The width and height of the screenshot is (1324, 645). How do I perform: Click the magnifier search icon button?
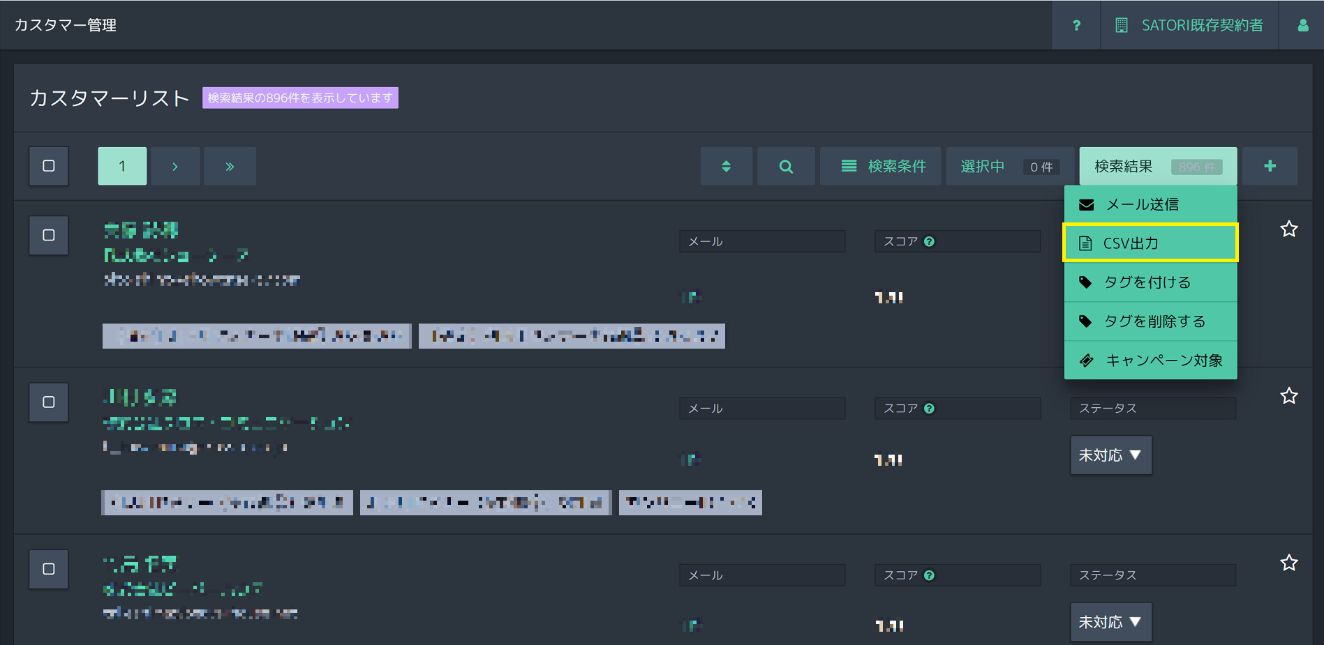tap(786, 166)
